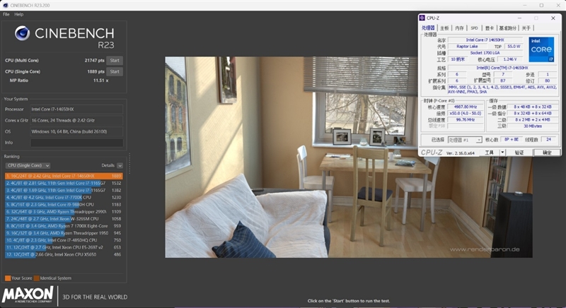Click the 21747 pts multi core score

pos(95,61)
